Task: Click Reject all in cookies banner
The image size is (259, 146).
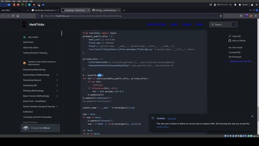Action: [172, 118]
